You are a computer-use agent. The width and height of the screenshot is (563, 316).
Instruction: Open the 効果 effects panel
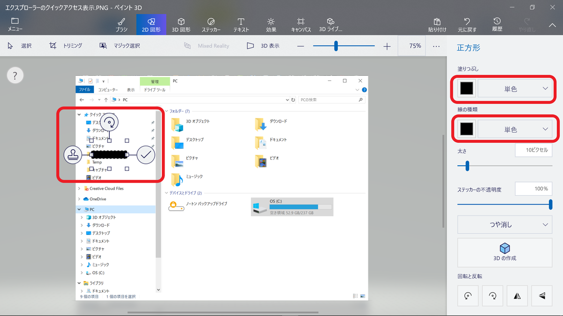click(271, 24)
